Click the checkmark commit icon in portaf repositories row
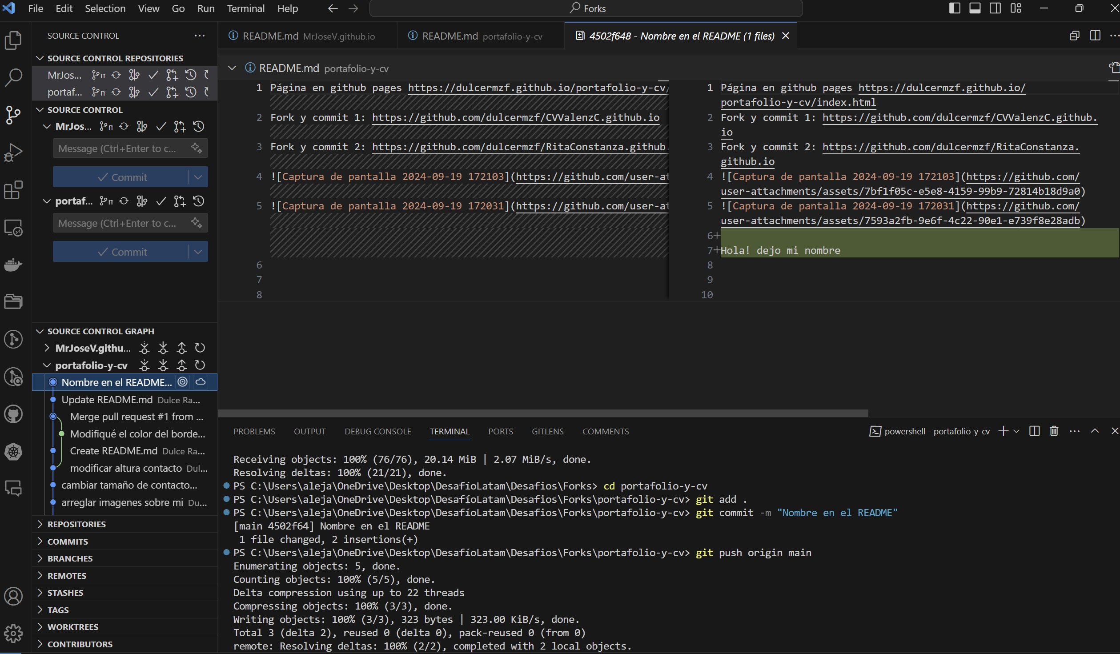The width and height of the screenshot is (1120, 654). click(x=153, y=92)
